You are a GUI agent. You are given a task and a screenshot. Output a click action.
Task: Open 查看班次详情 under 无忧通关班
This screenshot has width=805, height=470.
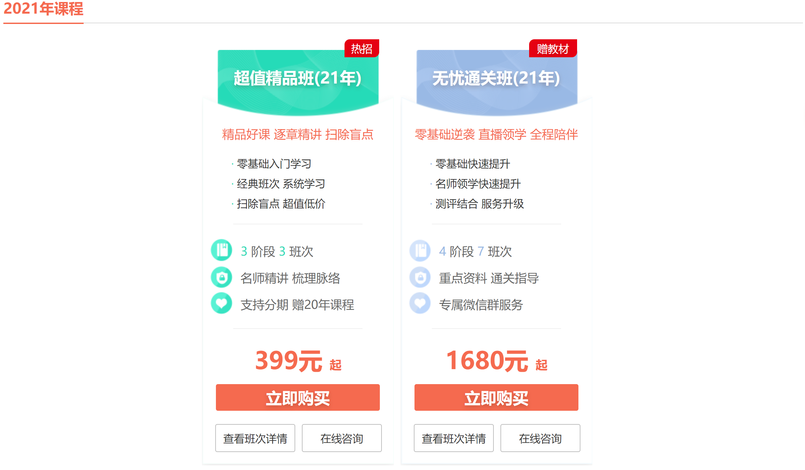pyautogui.click(x=454, y=438)
